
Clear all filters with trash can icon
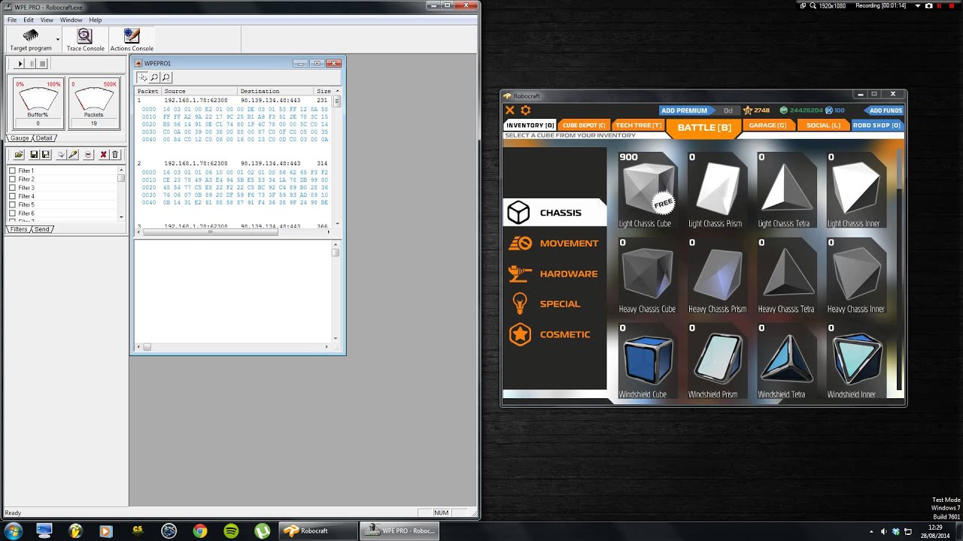click(115, 154)
